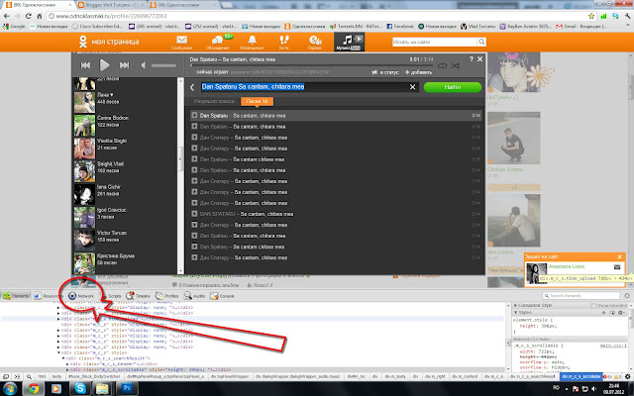
Task: Collapse the Styles section
Action: click(x=515, y=313)
